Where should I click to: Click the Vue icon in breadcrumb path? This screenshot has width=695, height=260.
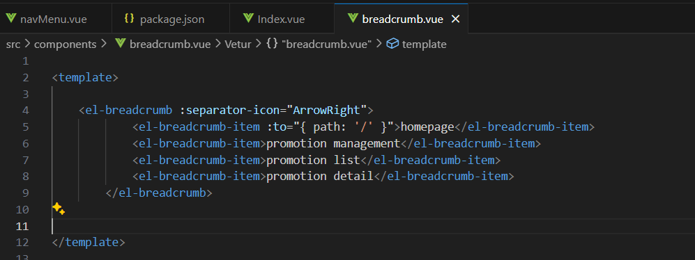point(121,44)
